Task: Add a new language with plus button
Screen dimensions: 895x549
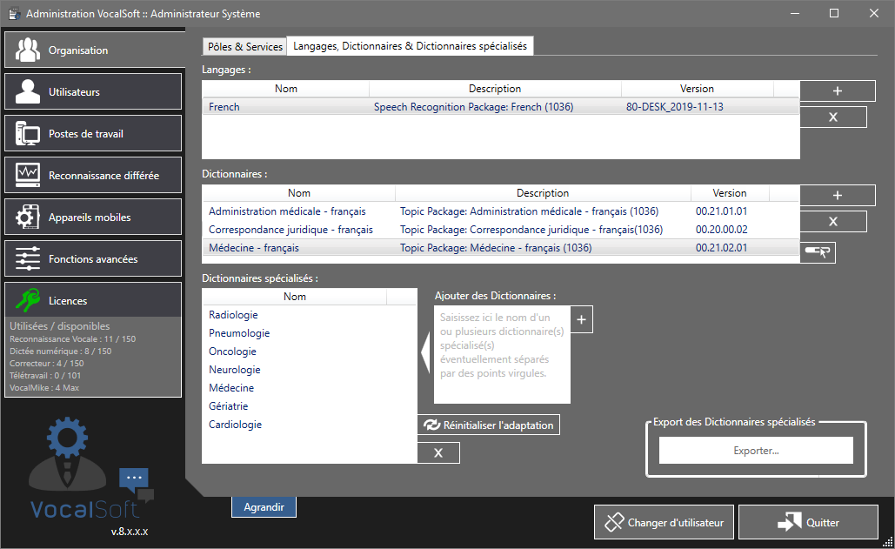Action: [x=838, y=90]
